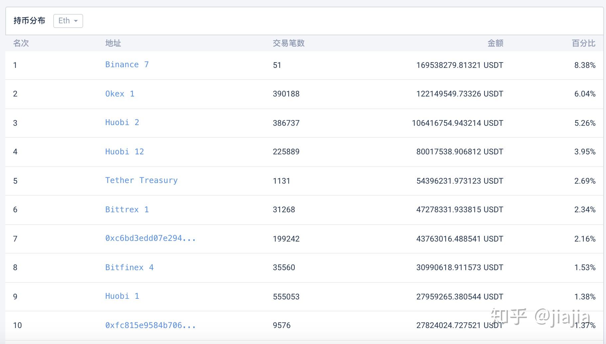Viewport: 606px width, 344px height.
Task: Click the 6.04% percentage value
Action: [585, 94]
